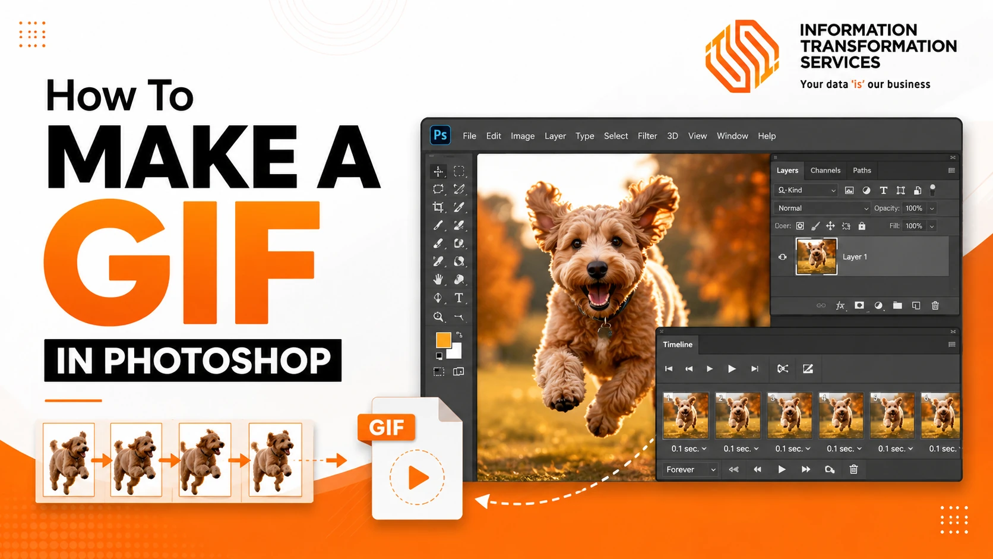The image size is (993, 559).
Task: Delete layer with Layers panel trash
Action: (935, 305)
